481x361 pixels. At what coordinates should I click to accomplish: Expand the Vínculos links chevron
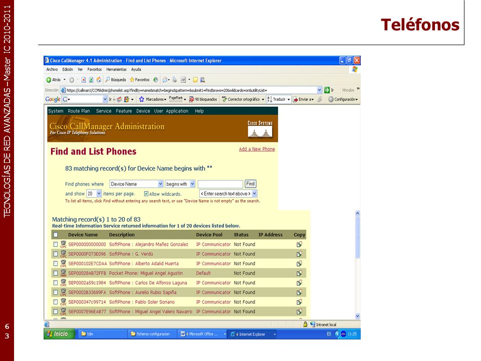358,89
